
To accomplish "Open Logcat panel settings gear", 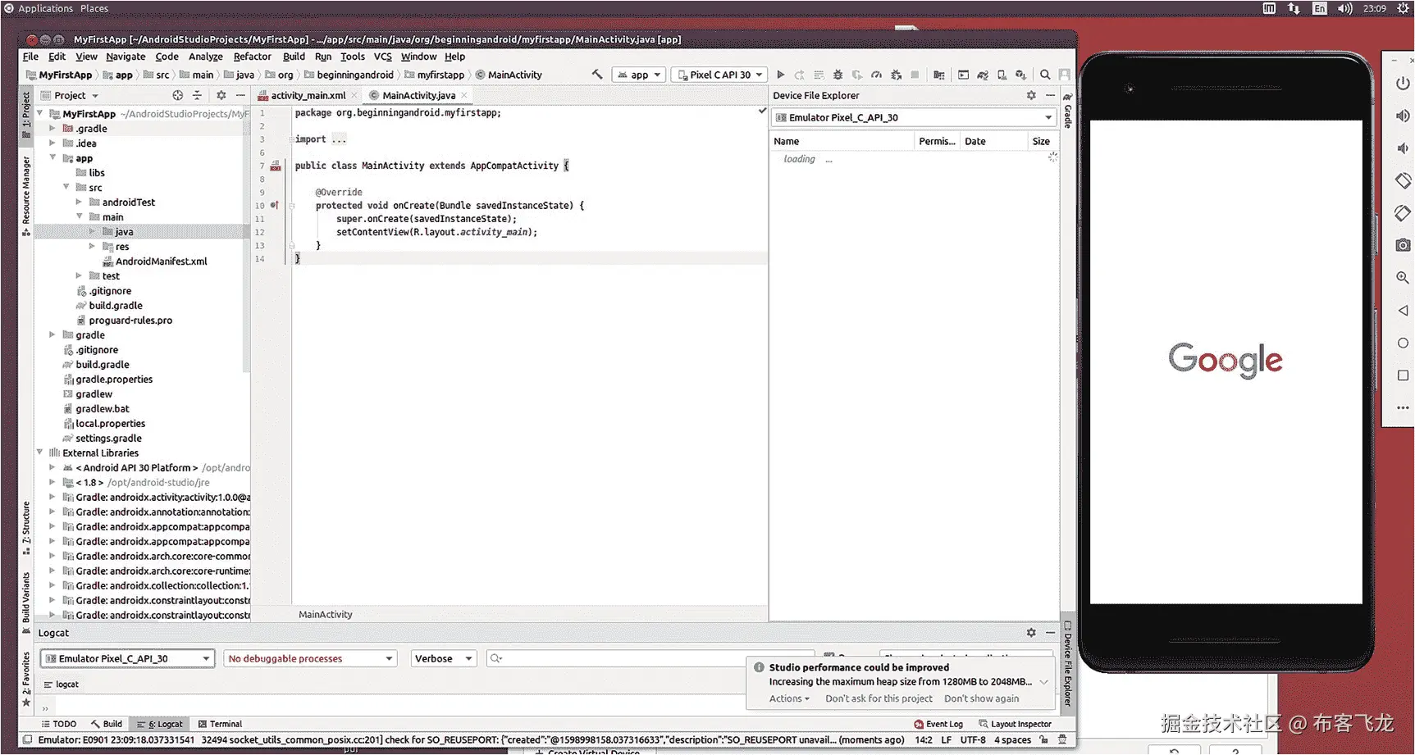I will tap(1031, 633).
